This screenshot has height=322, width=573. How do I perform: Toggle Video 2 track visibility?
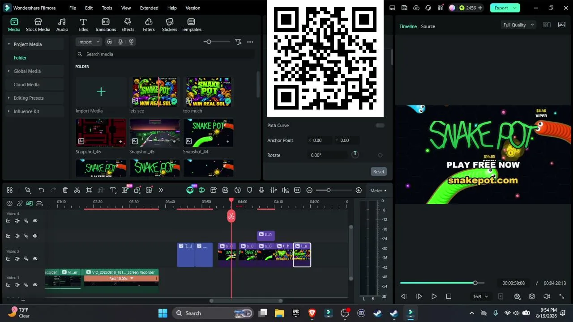(x=35, y=258)
